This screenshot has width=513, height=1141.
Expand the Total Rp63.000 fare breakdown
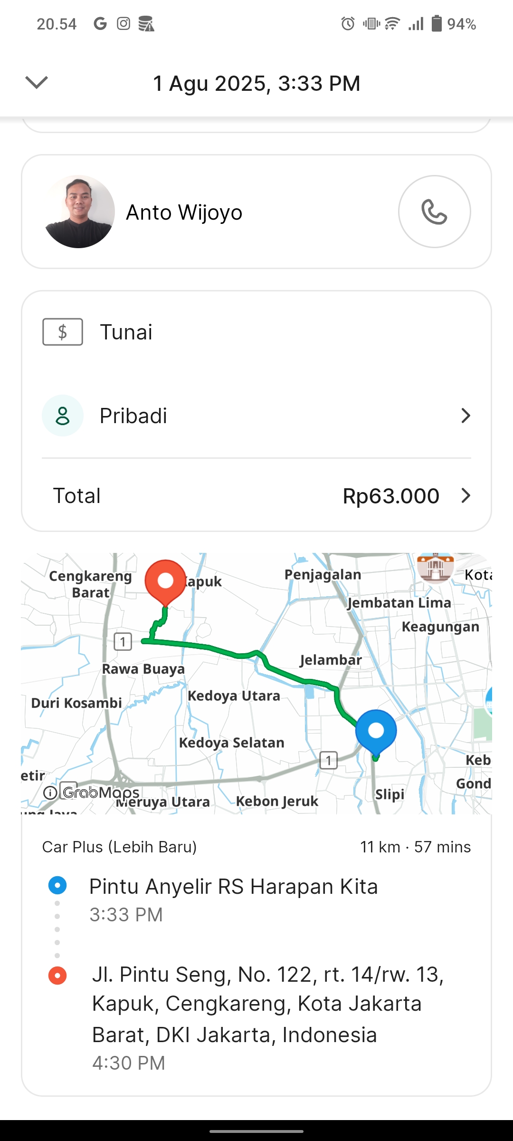pos(465,496)
